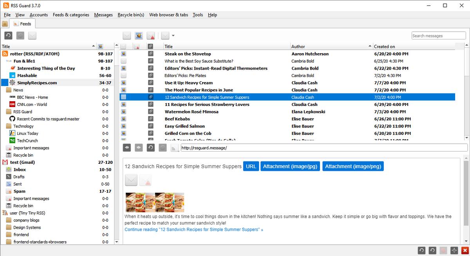
Task: Toggle read state of 'Editors' Picks: Pie Plates'
Action: (123, 75)
